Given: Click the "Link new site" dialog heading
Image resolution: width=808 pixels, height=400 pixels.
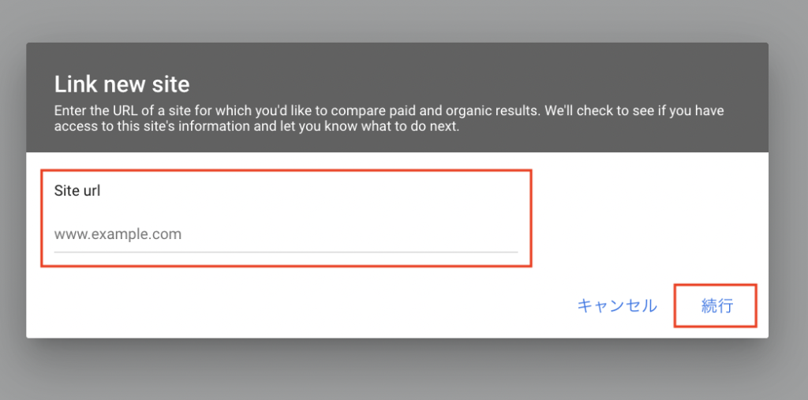Looking at the screenshot, I should coord(122,84).
